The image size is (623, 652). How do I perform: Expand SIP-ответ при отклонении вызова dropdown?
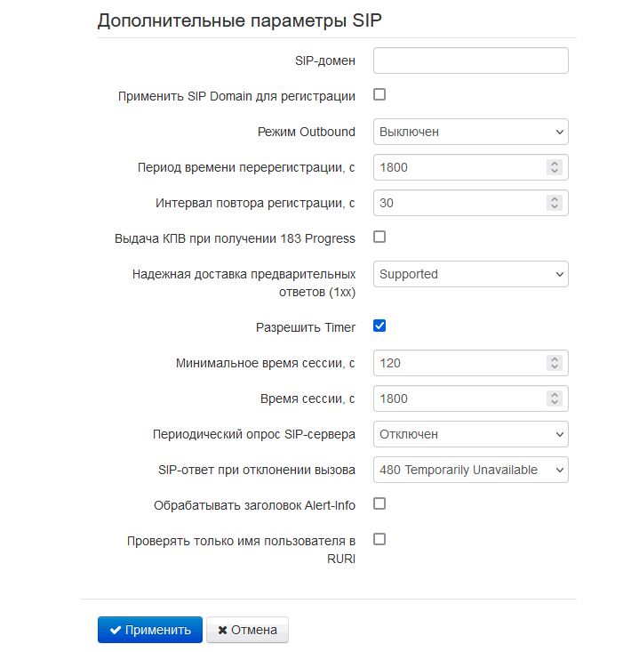coord(470,470)
